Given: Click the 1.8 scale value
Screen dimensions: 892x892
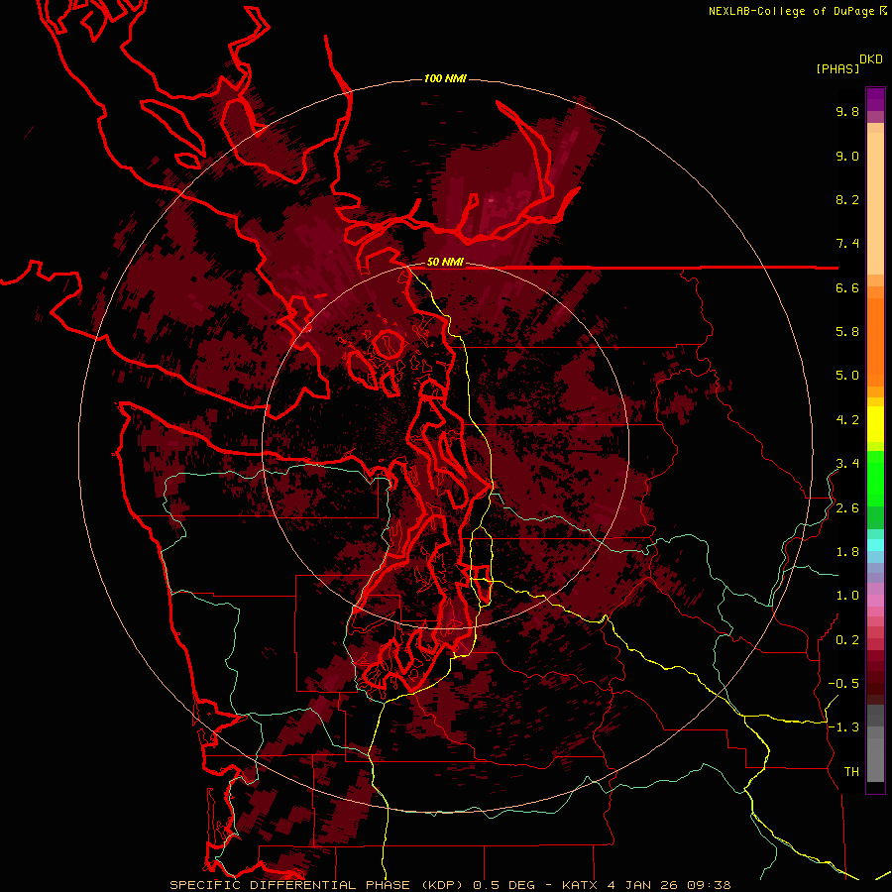Looking at the screenshot, I should [847, 552].
